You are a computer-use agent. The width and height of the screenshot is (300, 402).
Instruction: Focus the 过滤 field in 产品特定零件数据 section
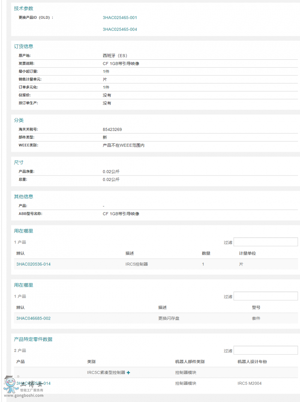coord(265,350)
